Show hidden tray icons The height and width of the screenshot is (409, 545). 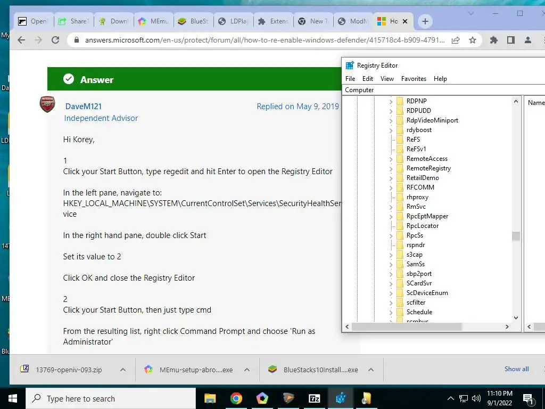pos(450,398)
